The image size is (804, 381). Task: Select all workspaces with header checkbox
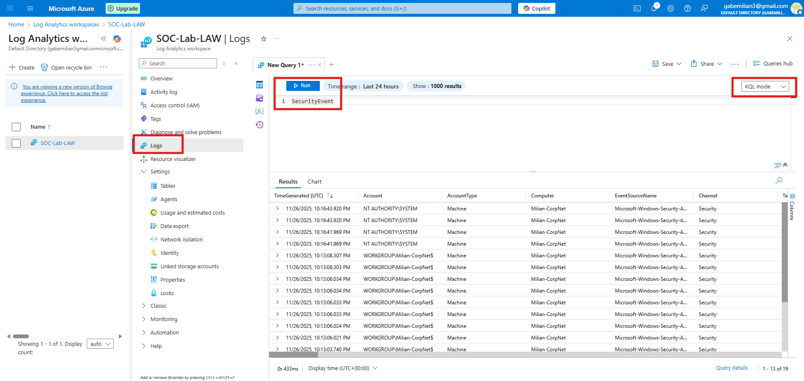[x=16, y=127]
